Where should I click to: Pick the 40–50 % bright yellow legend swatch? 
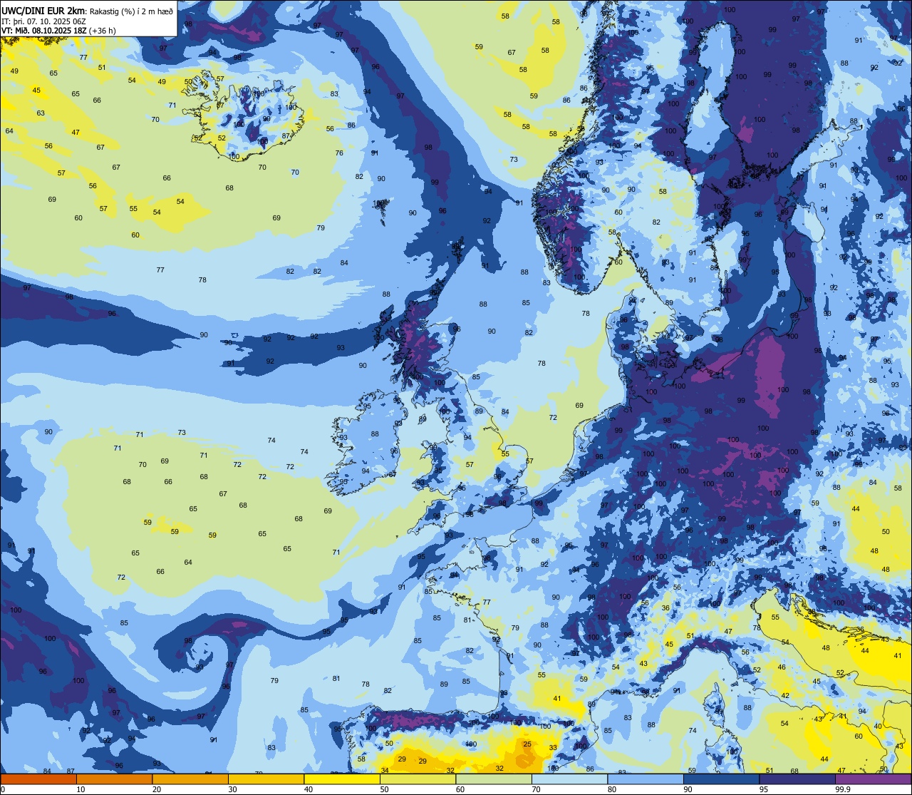pyautogui.click(x=342, y=779)
